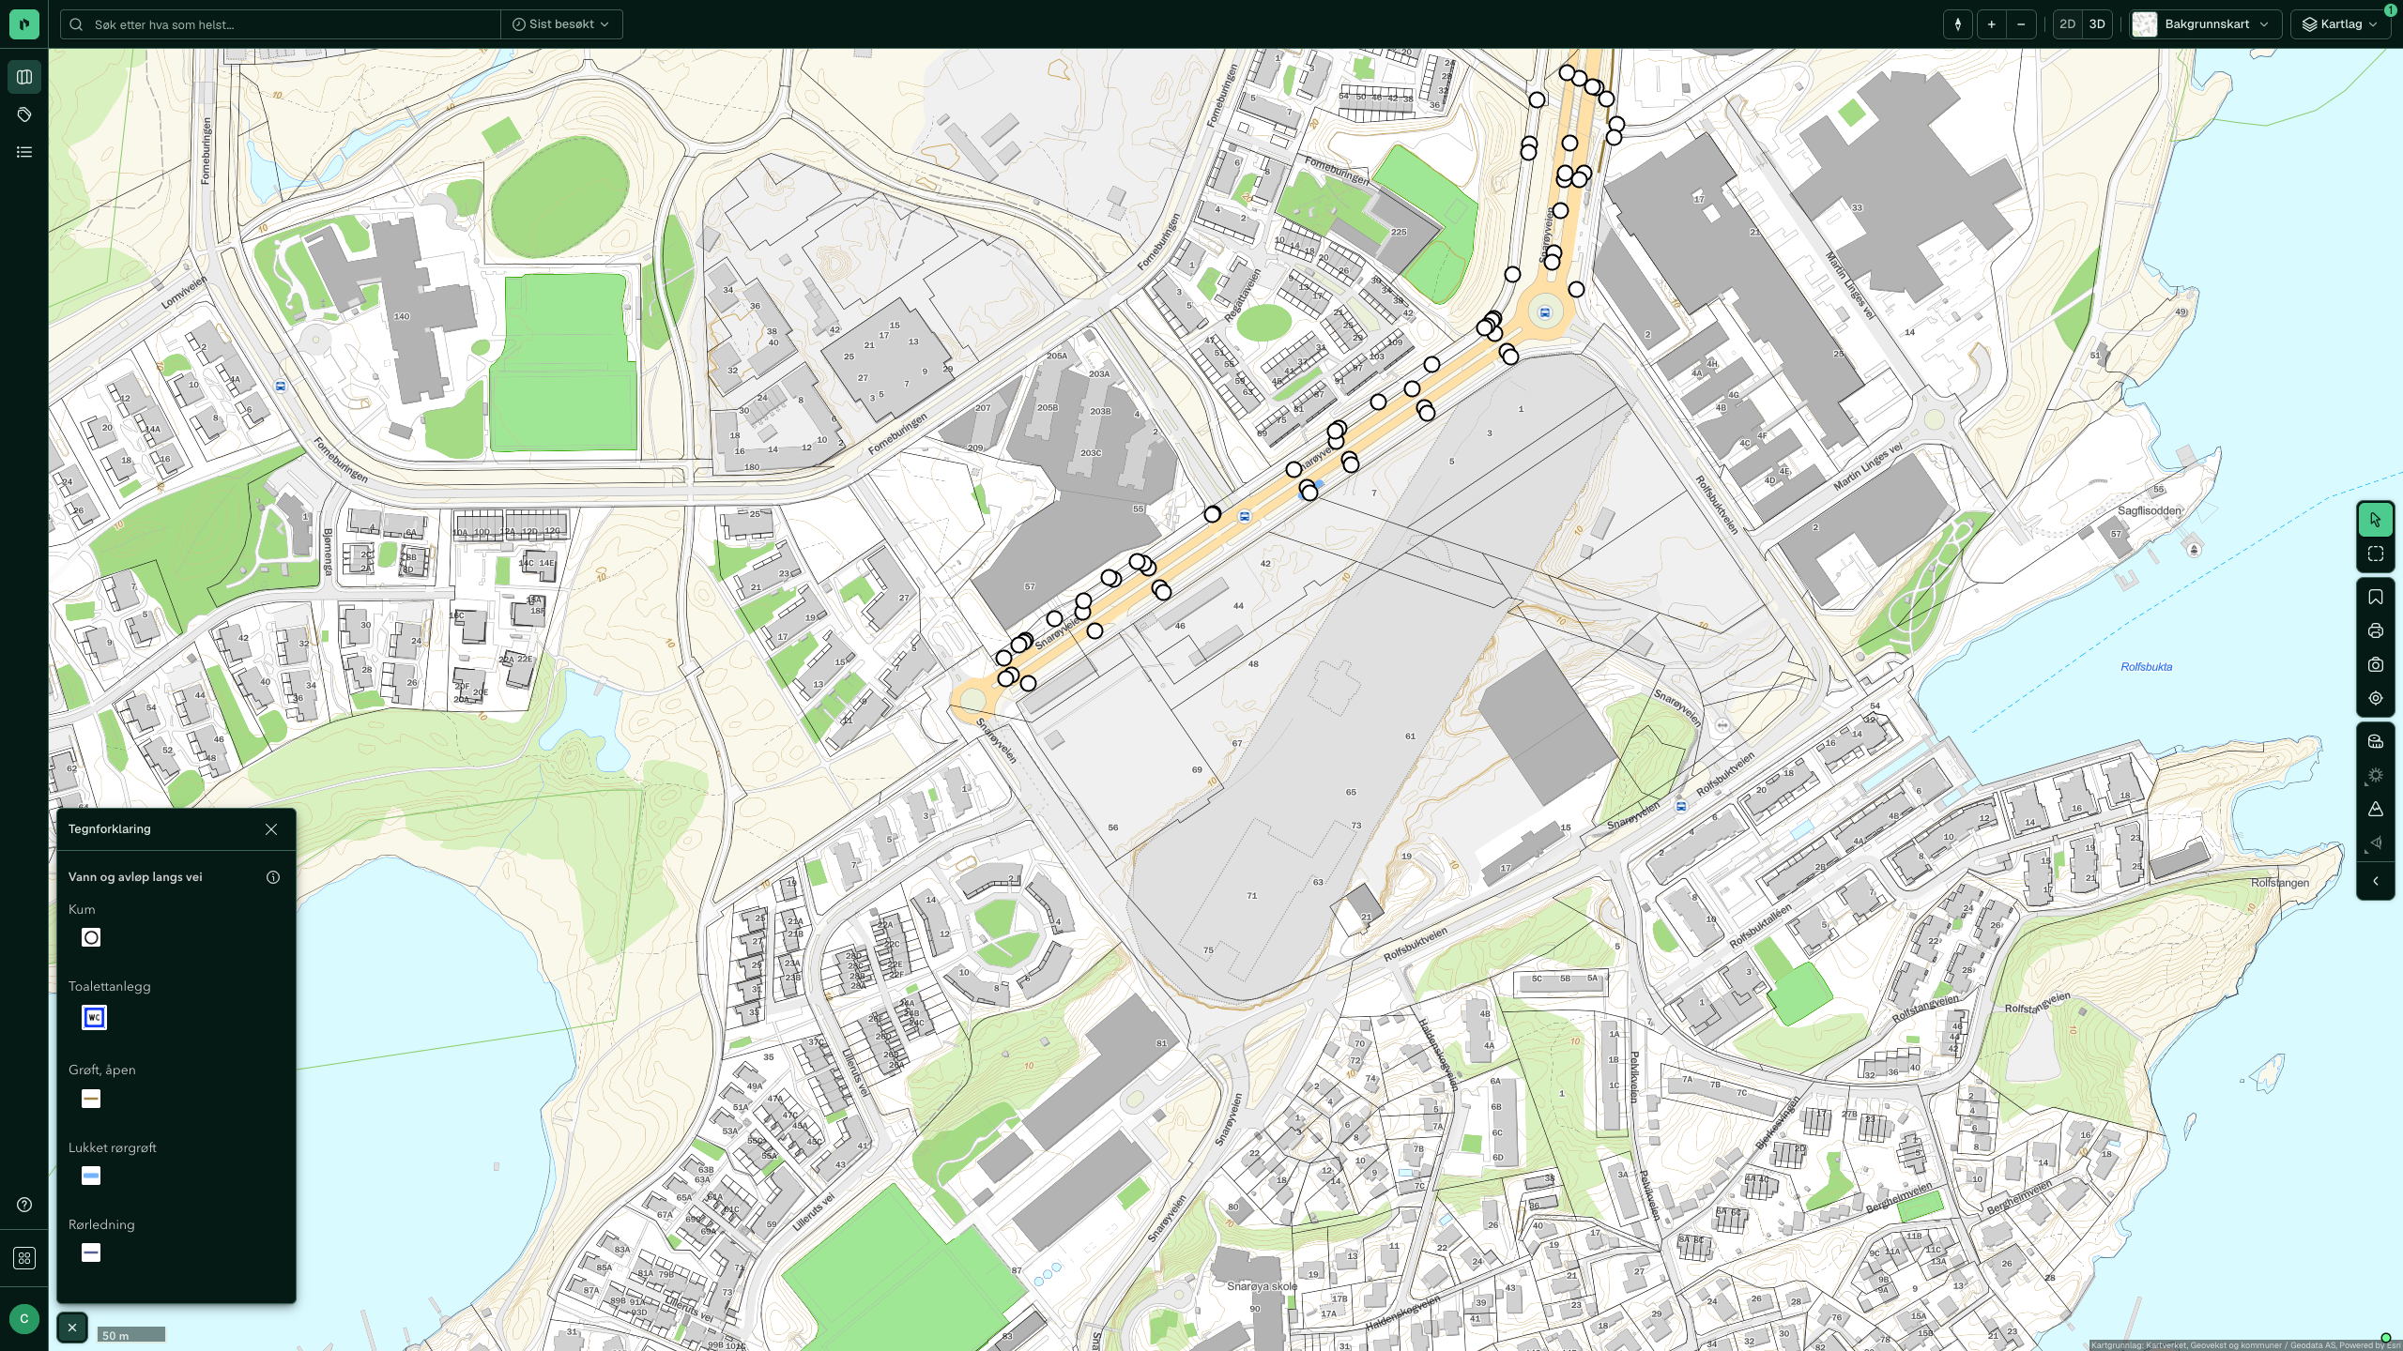Click the 50 m scale bar
Image resolution: width=2403 pixels, height=1351 pixels.
[x=131, y=1334]
